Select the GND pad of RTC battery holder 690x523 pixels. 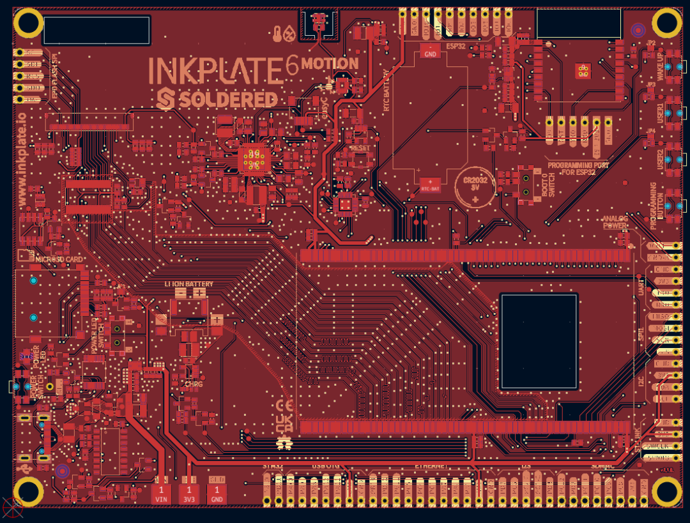click(430, 50)
